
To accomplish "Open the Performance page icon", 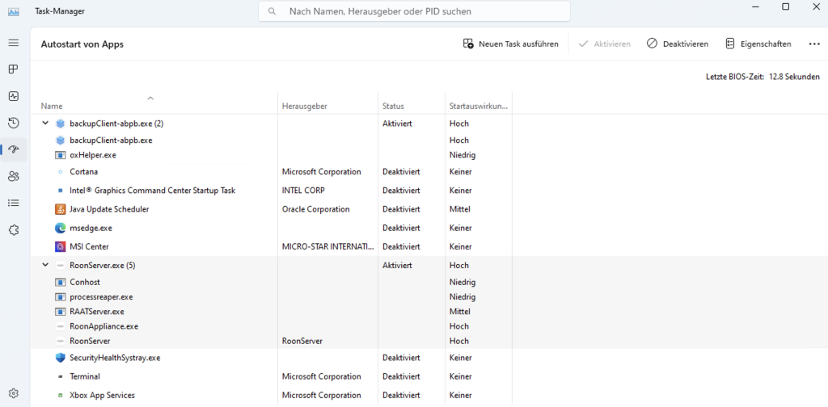I will (14, 96).
